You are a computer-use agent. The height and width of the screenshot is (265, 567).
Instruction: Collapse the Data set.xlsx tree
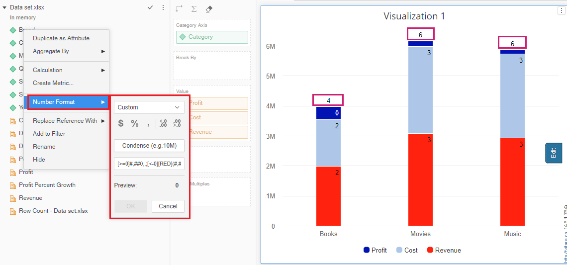coord(4,7)
